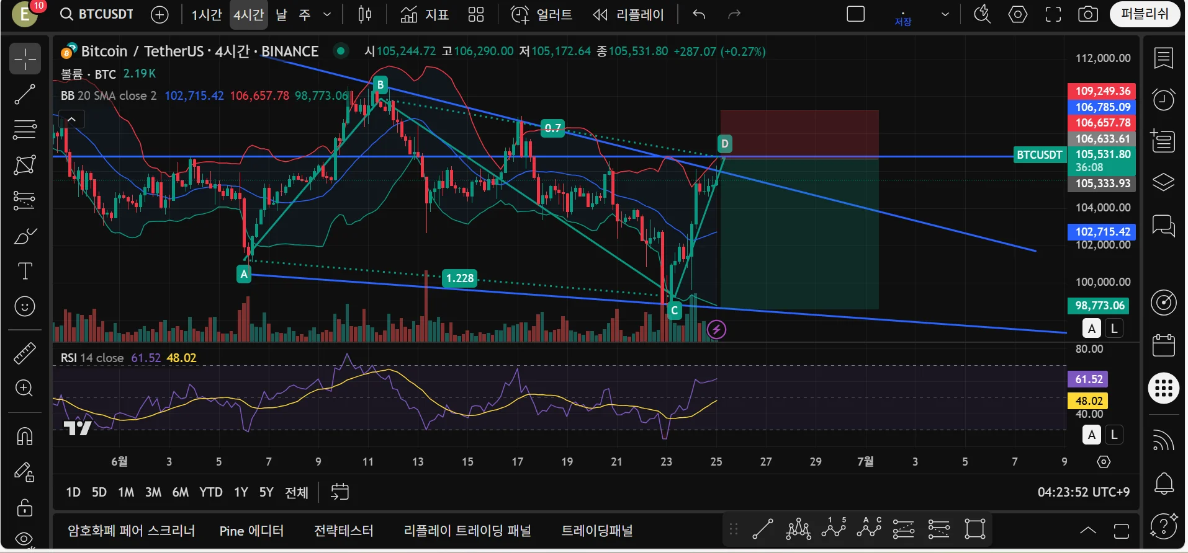Pick the ABC correction wave tool

[869, 528]
